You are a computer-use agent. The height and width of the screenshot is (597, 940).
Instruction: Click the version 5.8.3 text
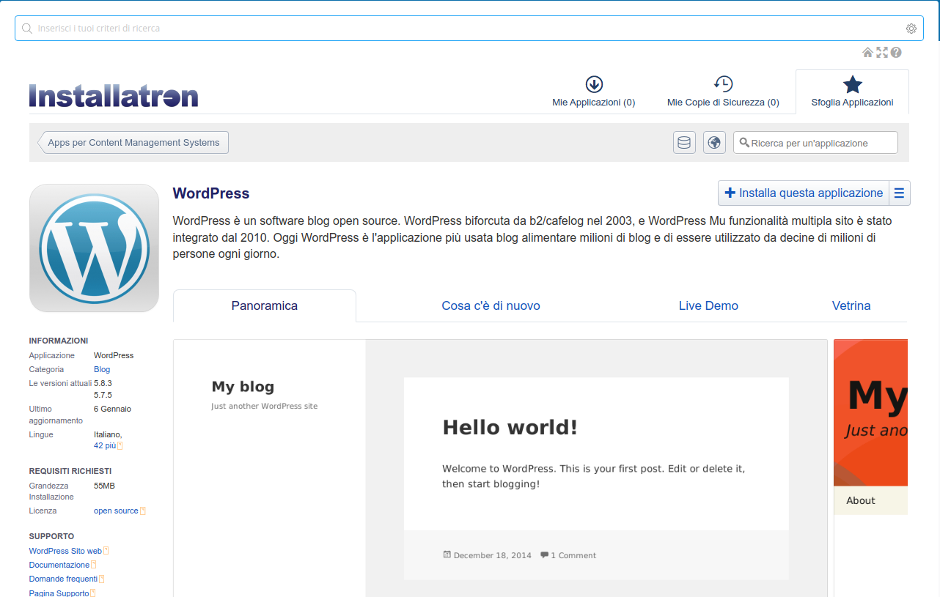(103, 383)
